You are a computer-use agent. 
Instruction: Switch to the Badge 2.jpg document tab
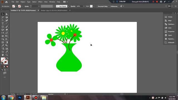coord(54,11)
